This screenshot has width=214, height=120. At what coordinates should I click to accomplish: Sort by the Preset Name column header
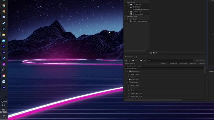click(x=129, y=63)
